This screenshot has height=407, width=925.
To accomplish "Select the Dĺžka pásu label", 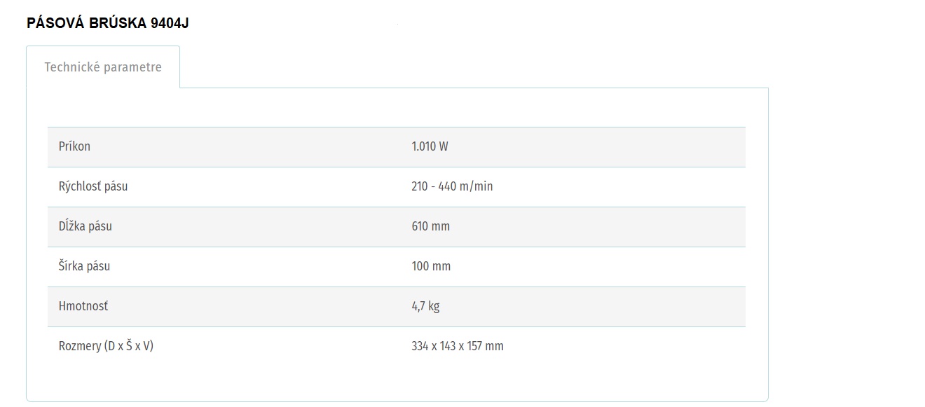I will 85,226.
